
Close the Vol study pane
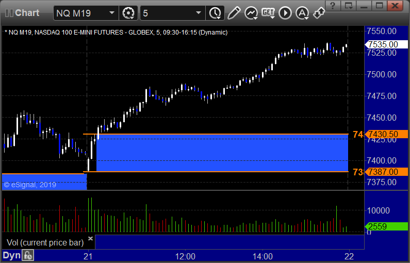(x=90, y=238)
